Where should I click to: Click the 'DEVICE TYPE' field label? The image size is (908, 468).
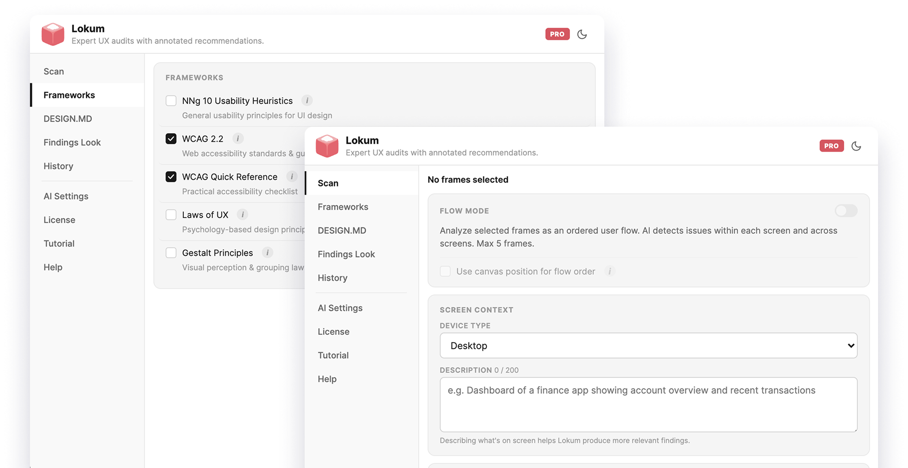click(465, 326)
